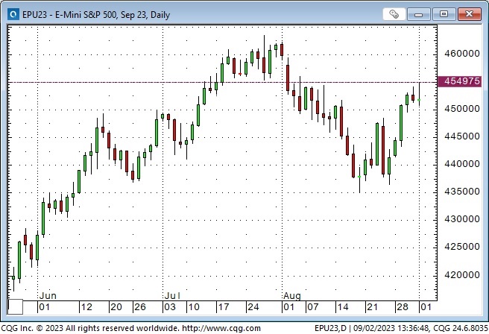The image size is (489, 334).
Task: Click the Jul month label
Action: pyautogui.click(x=172, y=296)
